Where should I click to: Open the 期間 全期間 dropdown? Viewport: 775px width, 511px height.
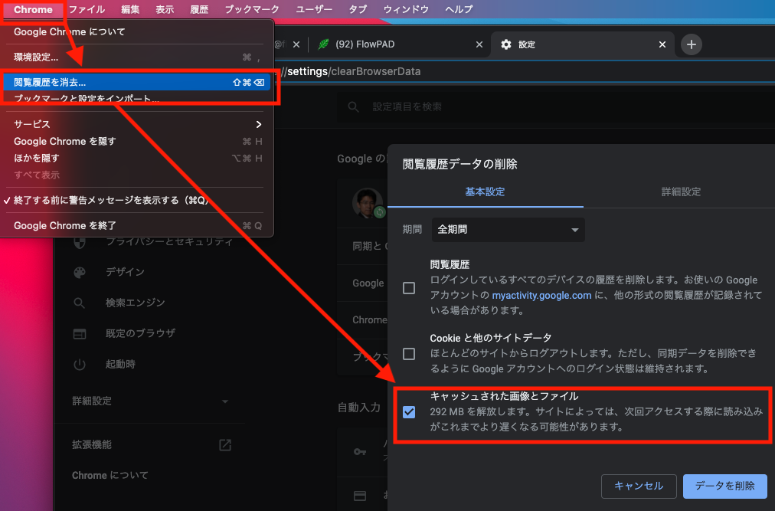click(508, 230)
